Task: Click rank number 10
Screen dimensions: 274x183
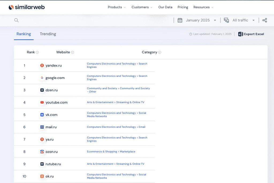Action: tap(24, 176)
